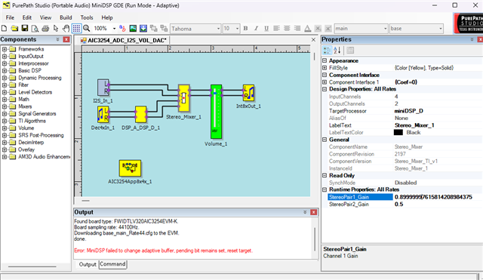
Task: Click the bring to front toolbar icon
Action: pyautogui.click(x=153, y=29)
